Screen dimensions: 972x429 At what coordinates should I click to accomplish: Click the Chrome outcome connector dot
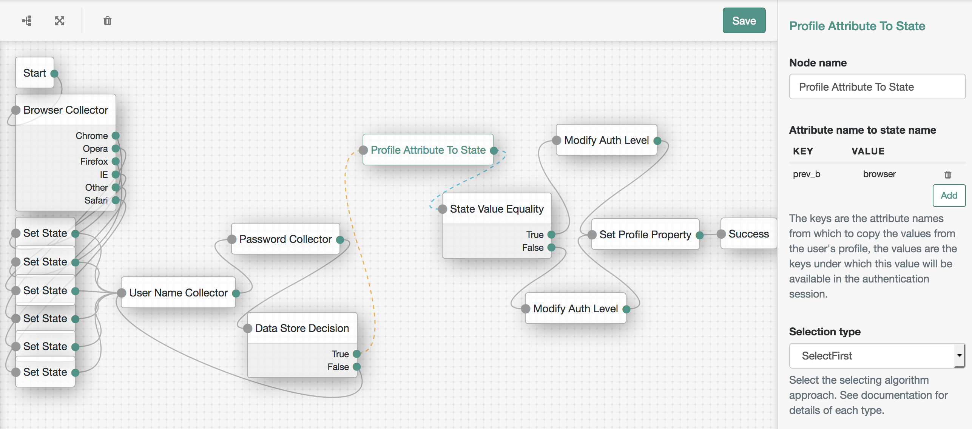[x=116, y=136]
